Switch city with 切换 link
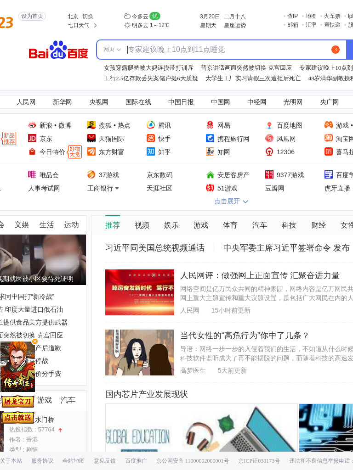This screenshot has height=470, width=353. (x=88, y=17)
